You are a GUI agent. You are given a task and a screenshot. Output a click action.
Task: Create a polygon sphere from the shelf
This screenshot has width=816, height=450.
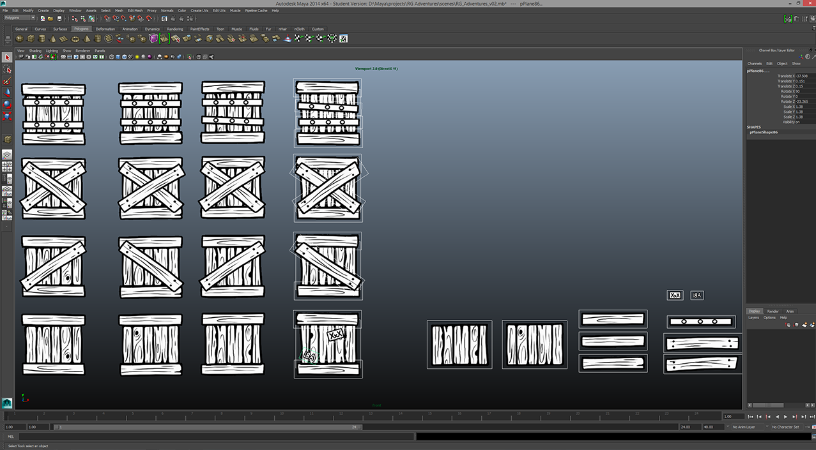click(20, 39)
